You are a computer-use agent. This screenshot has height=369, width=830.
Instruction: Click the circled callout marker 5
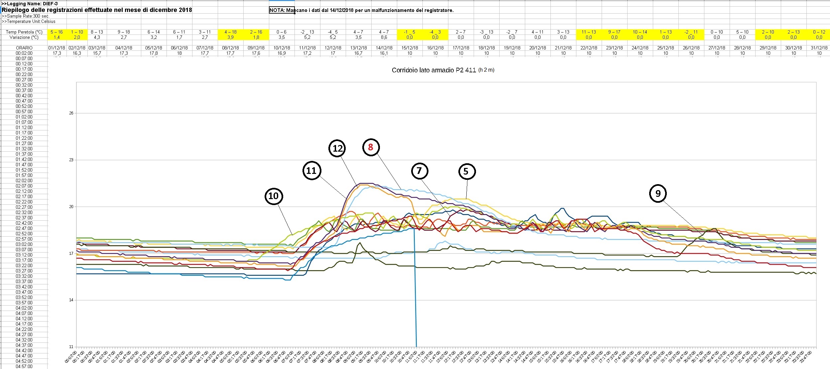click(466, 171)
